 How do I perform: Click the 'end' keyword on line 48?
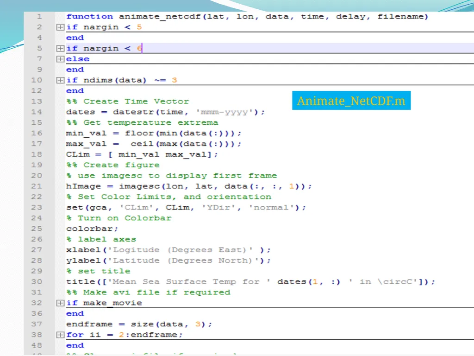tap(75, 345)
